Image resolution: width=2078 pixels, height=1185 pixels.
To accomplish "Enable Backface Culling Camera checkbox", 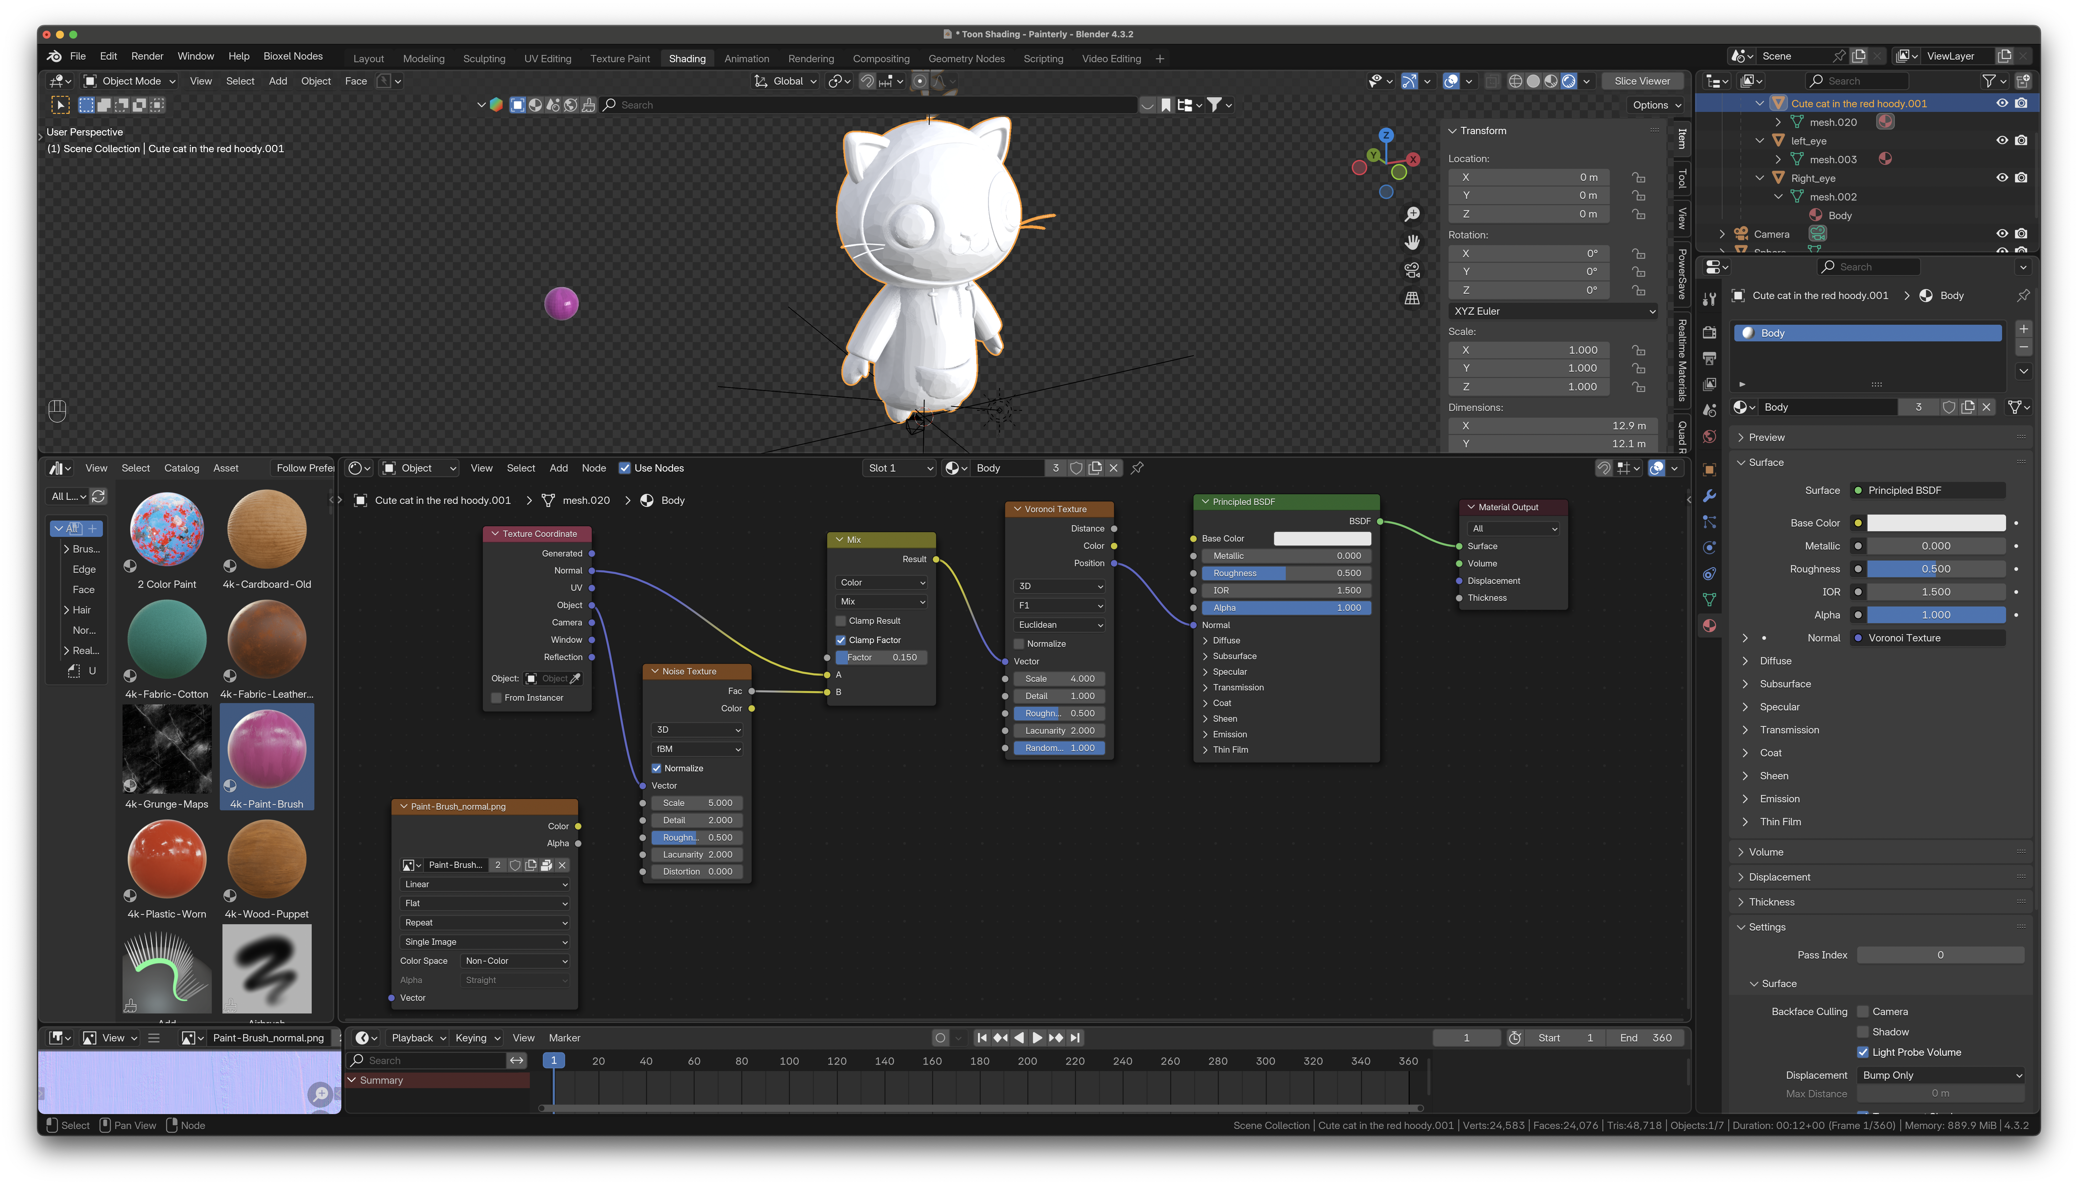I will click(1863, 1011).
